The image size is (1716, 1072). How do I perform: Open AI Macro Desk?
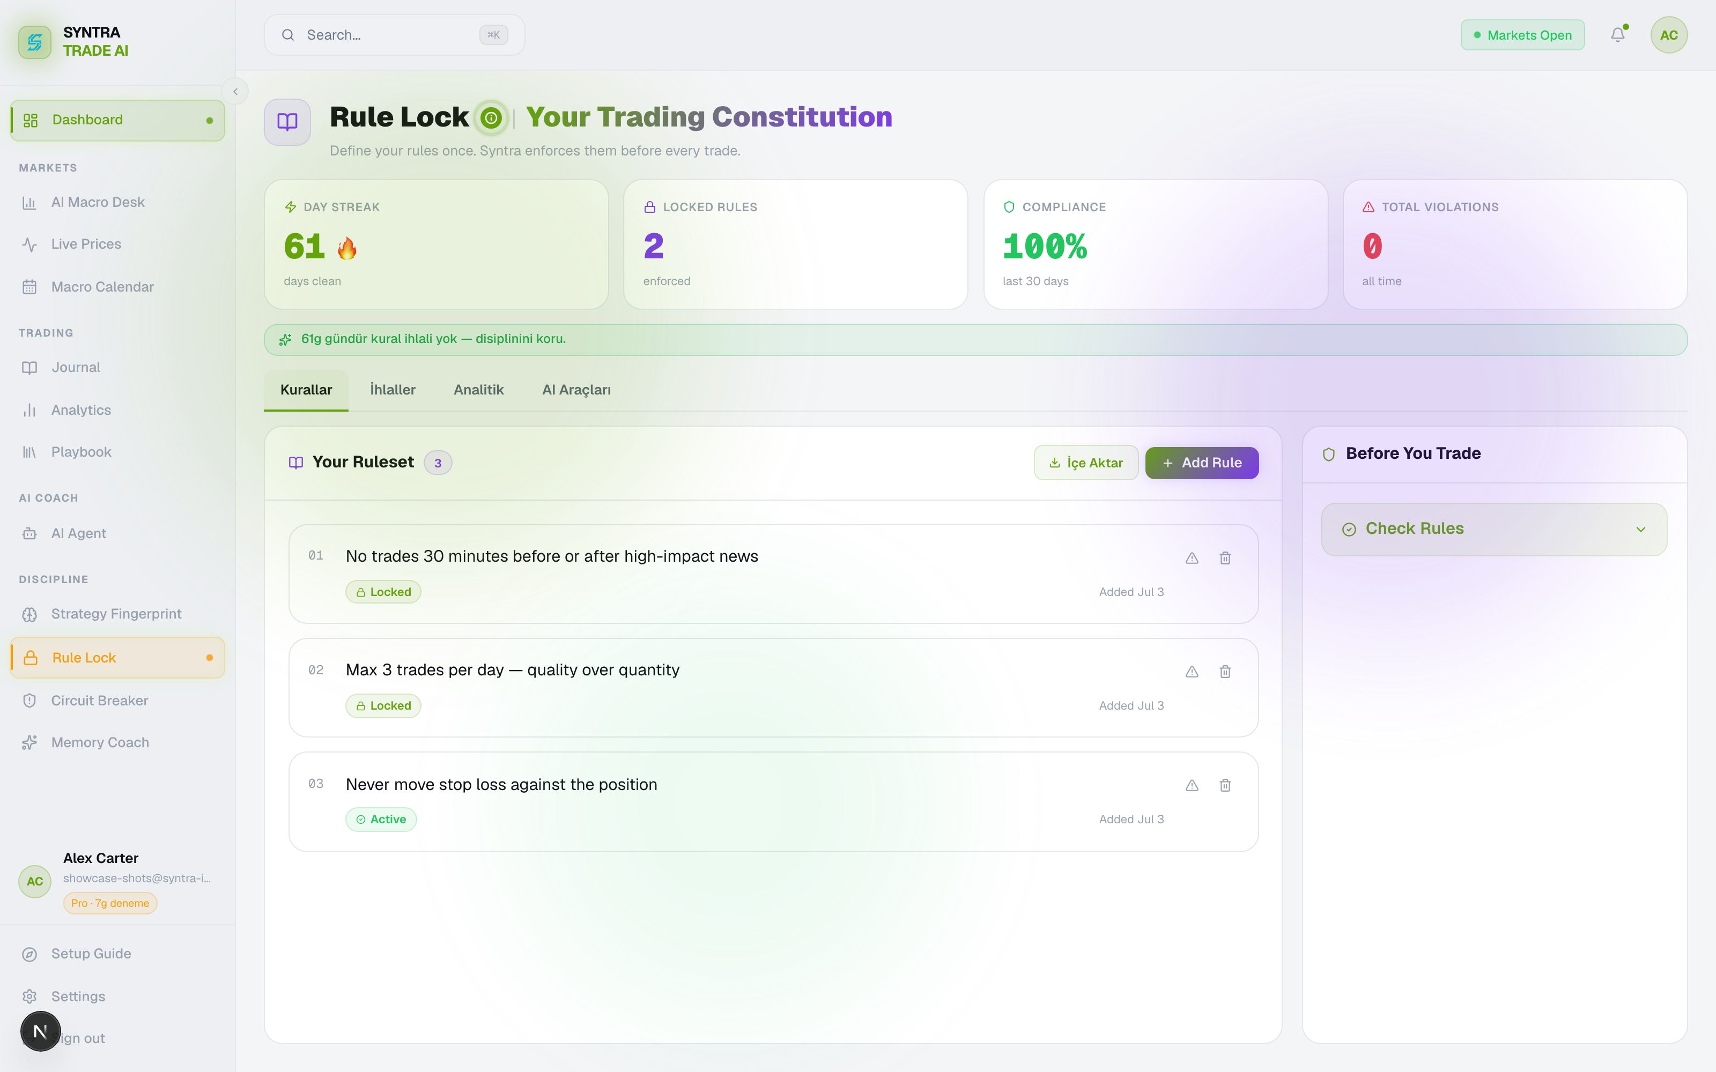(118, 203)
